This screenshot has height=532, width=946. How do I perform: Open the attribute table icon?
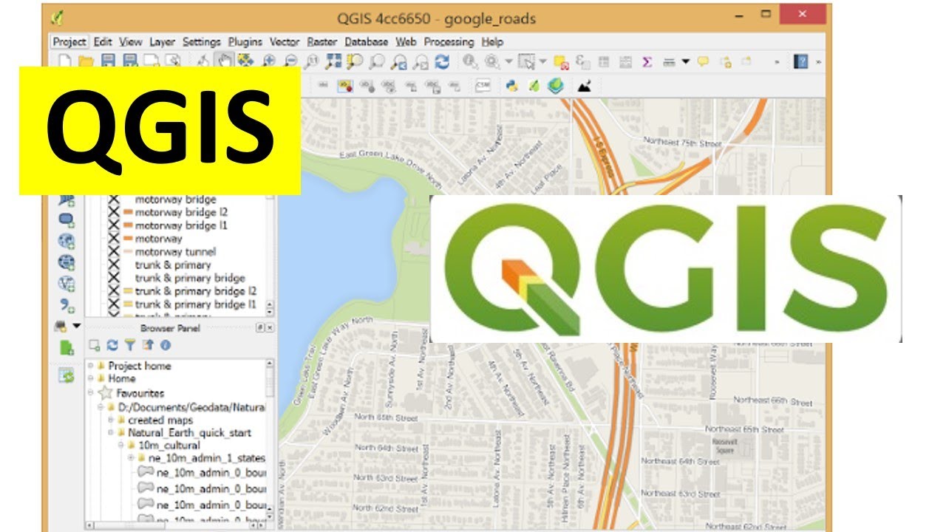[x=604, y=62]
